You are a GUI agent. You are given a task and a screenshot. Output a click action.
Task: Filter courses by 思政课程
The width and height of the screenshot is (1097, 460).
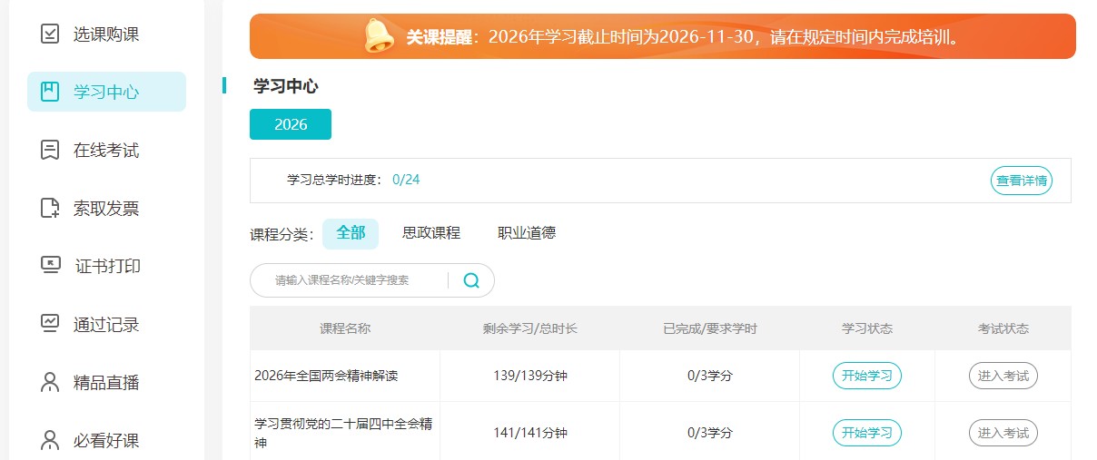coord(431,233)
